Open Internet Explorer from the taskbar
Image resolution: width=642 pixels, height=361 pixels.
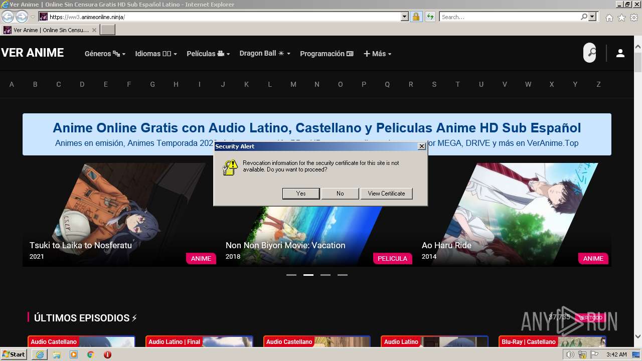(40, 354)
